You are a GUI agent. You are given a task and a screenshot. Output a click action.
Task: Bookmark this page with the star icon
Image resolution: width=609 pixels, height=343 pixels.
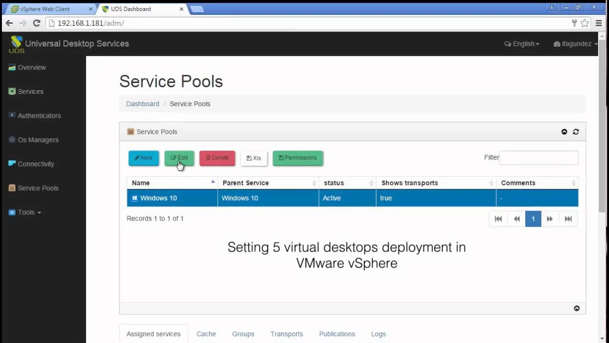click(585, 23)
